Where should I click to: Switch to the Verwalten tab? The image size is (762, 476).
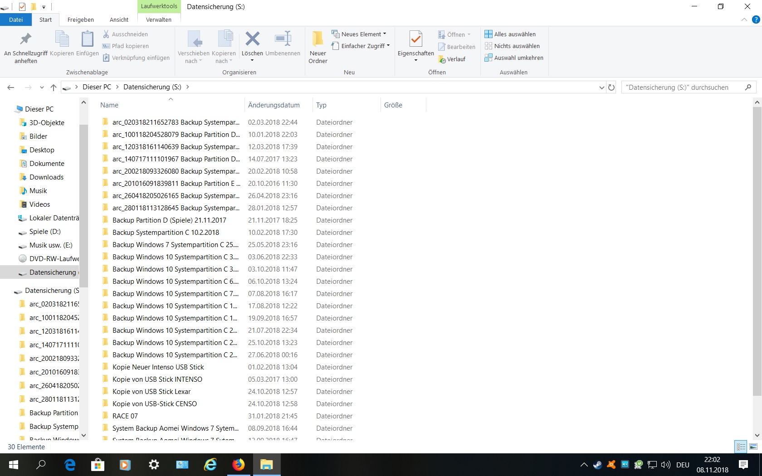coord(159,19)
